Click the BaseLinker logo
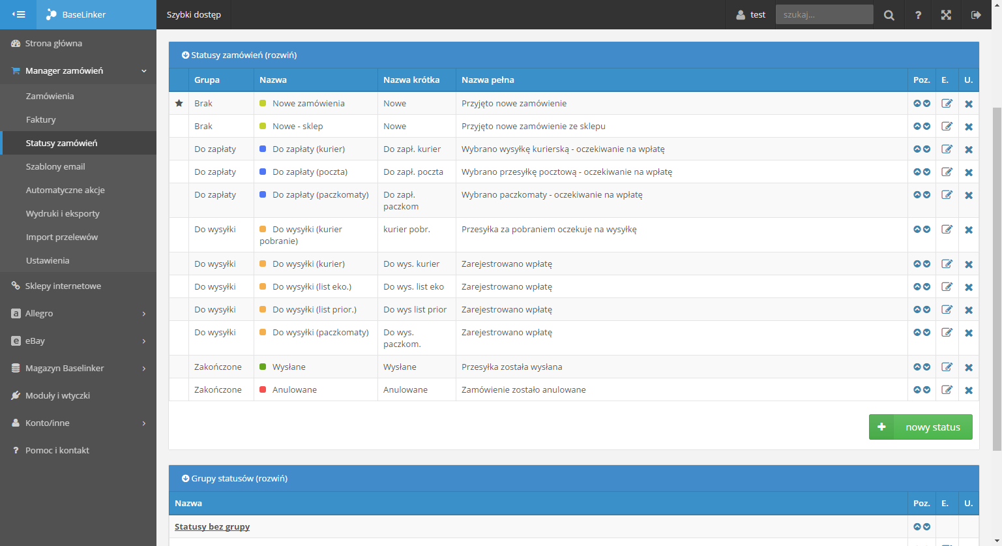 pos(76,14)
